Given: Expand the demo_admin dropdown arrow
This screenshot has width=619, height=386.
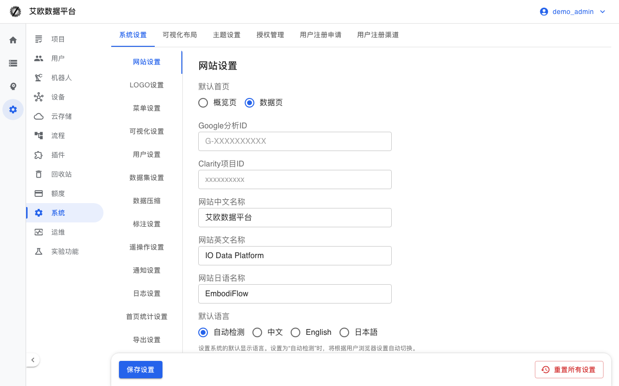Looking at the screenshot, I should [x=603, y=12].
